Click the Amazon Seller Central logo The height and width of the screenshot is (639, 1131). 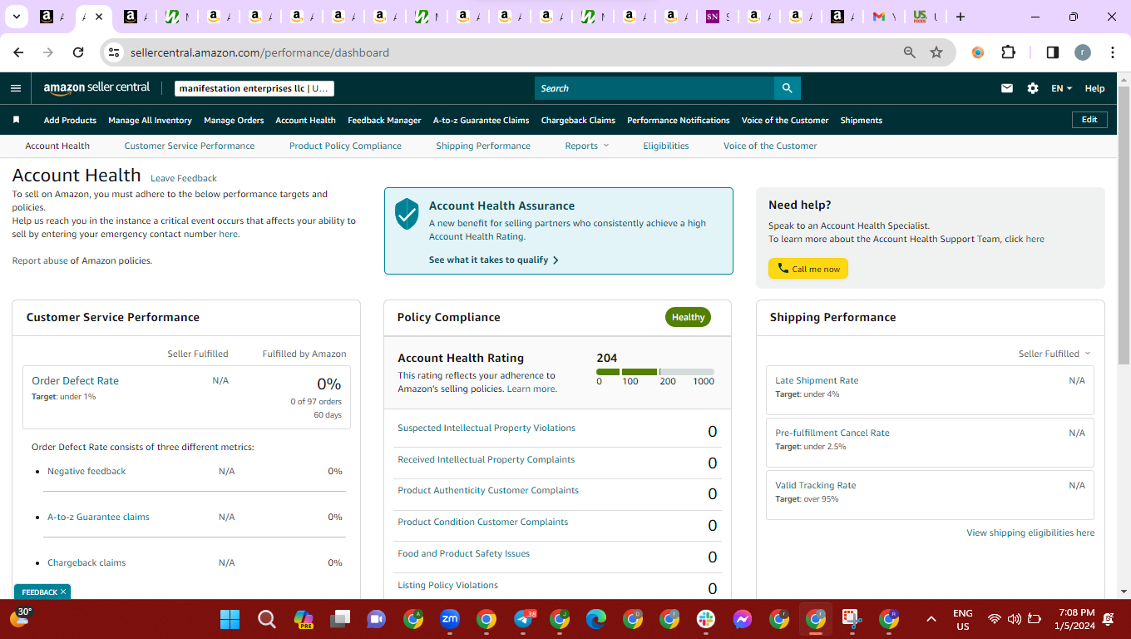pos(96,88)
